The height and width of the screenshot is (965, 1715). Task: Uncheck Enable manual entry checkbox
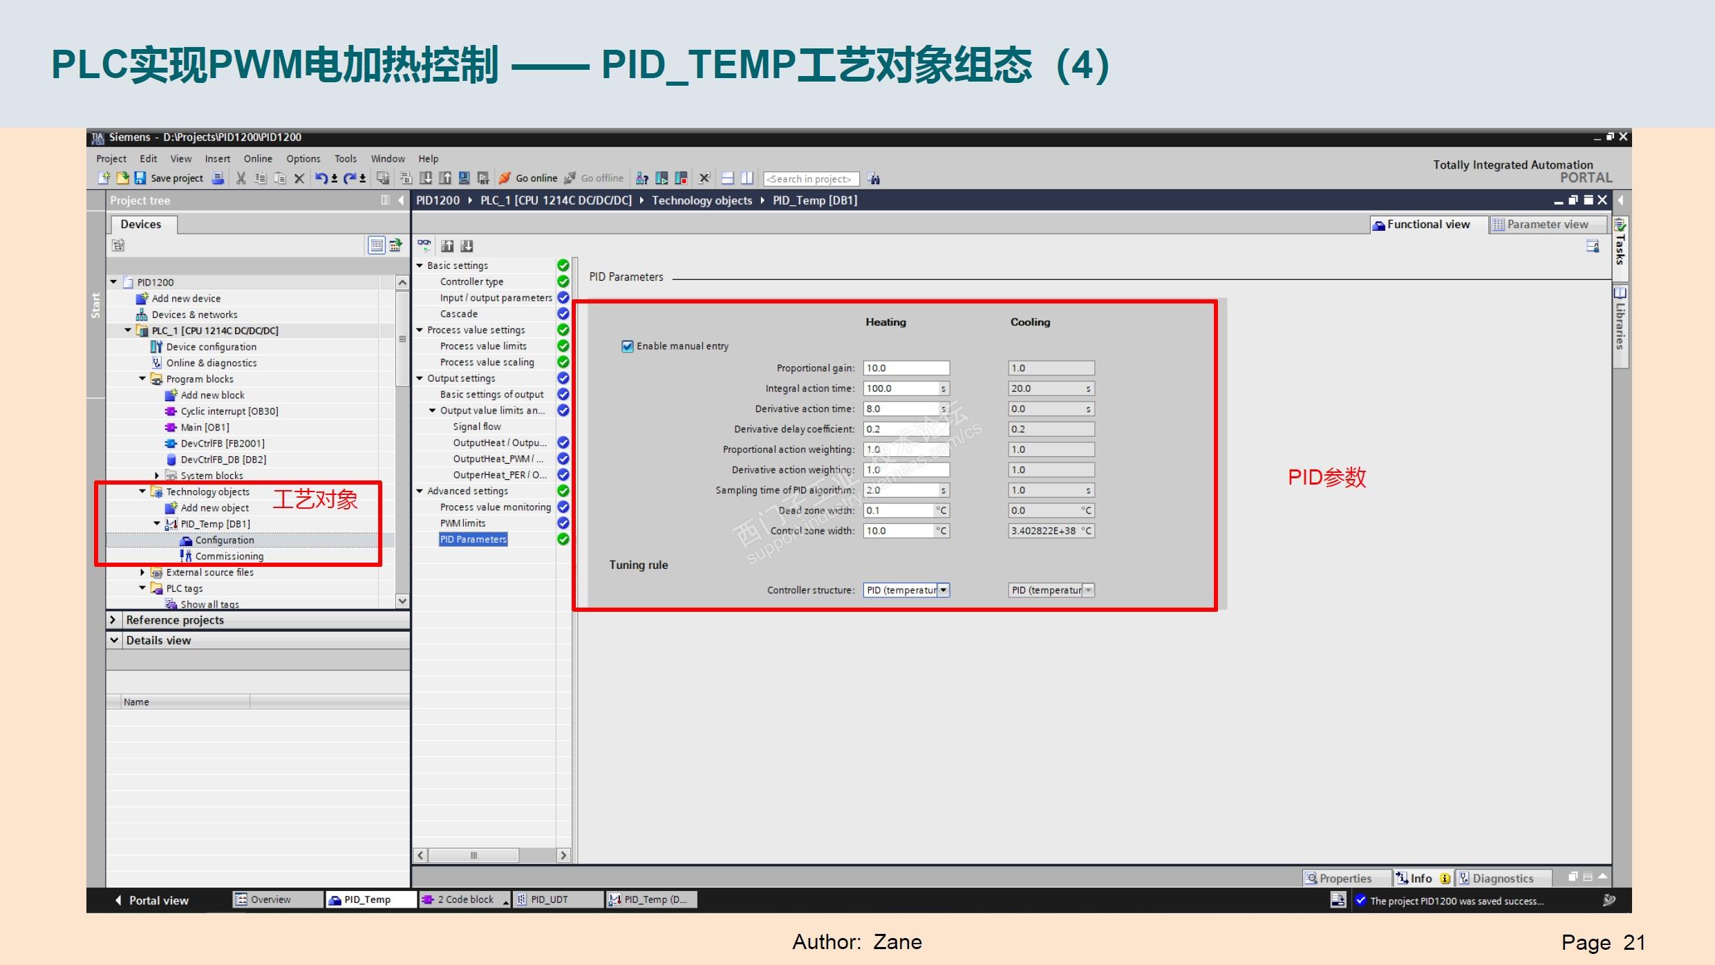[x=628, y=346]
